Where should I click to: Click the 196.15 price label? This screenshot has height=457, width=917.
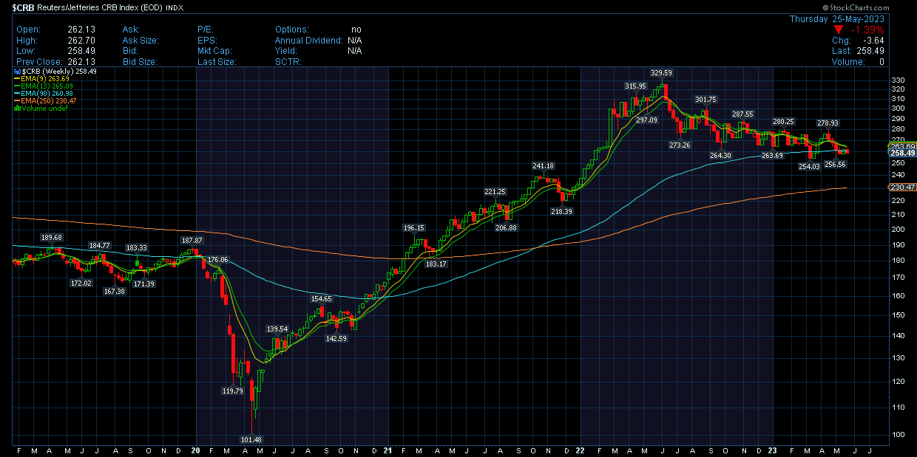414,228
